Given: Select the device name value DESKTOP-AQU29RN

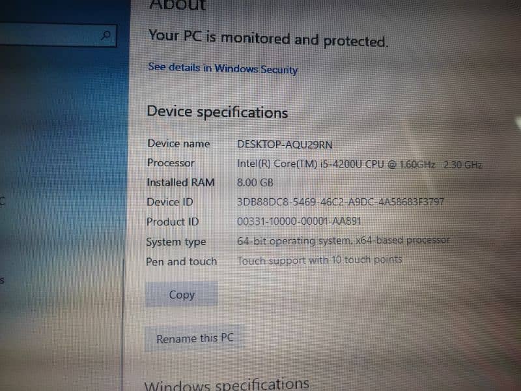Looking at the screenshot, I should (285, 144).
